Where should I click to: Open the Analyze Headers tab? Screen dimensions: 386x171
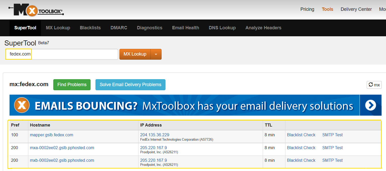click(x=263, y=28)
